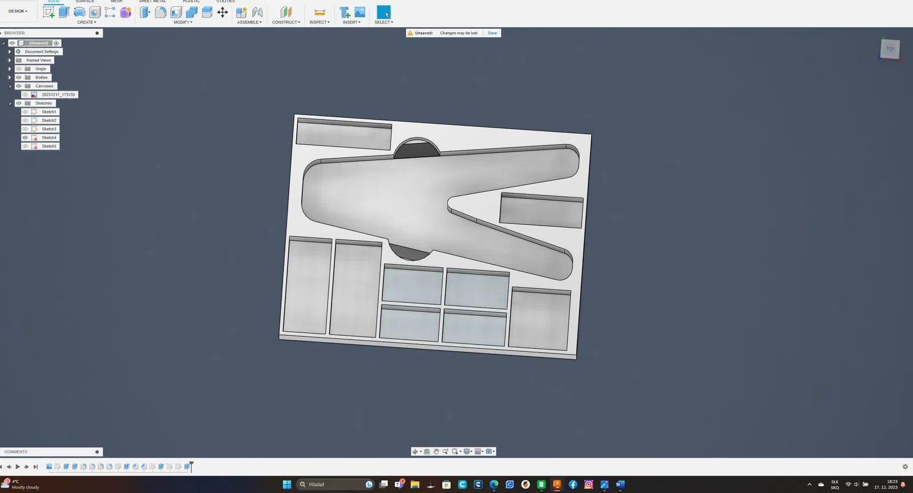Toggle visibility of the Origin folder
The height and width of the screenshot is (493, 913).
(19, 69)
